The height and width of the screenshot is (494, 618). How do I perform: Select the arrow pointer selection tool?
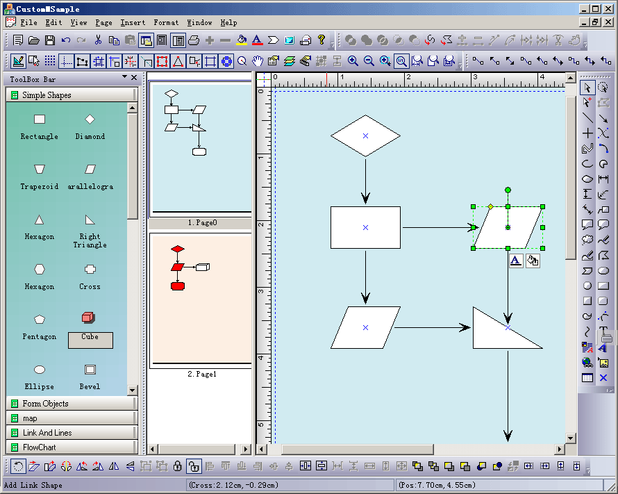click(x=587, y=88)
